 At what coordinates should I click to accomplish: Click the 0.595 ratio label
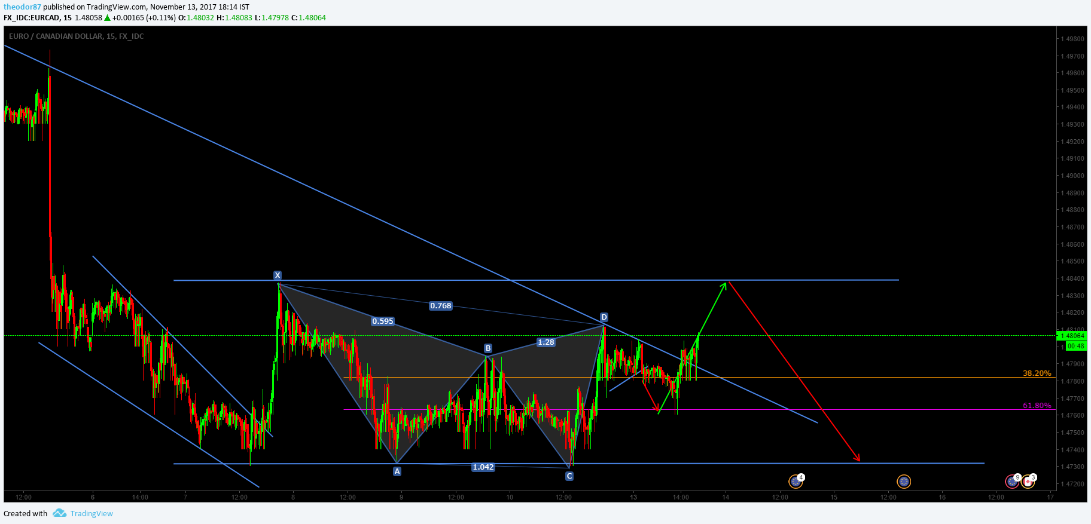pos(383,321)
